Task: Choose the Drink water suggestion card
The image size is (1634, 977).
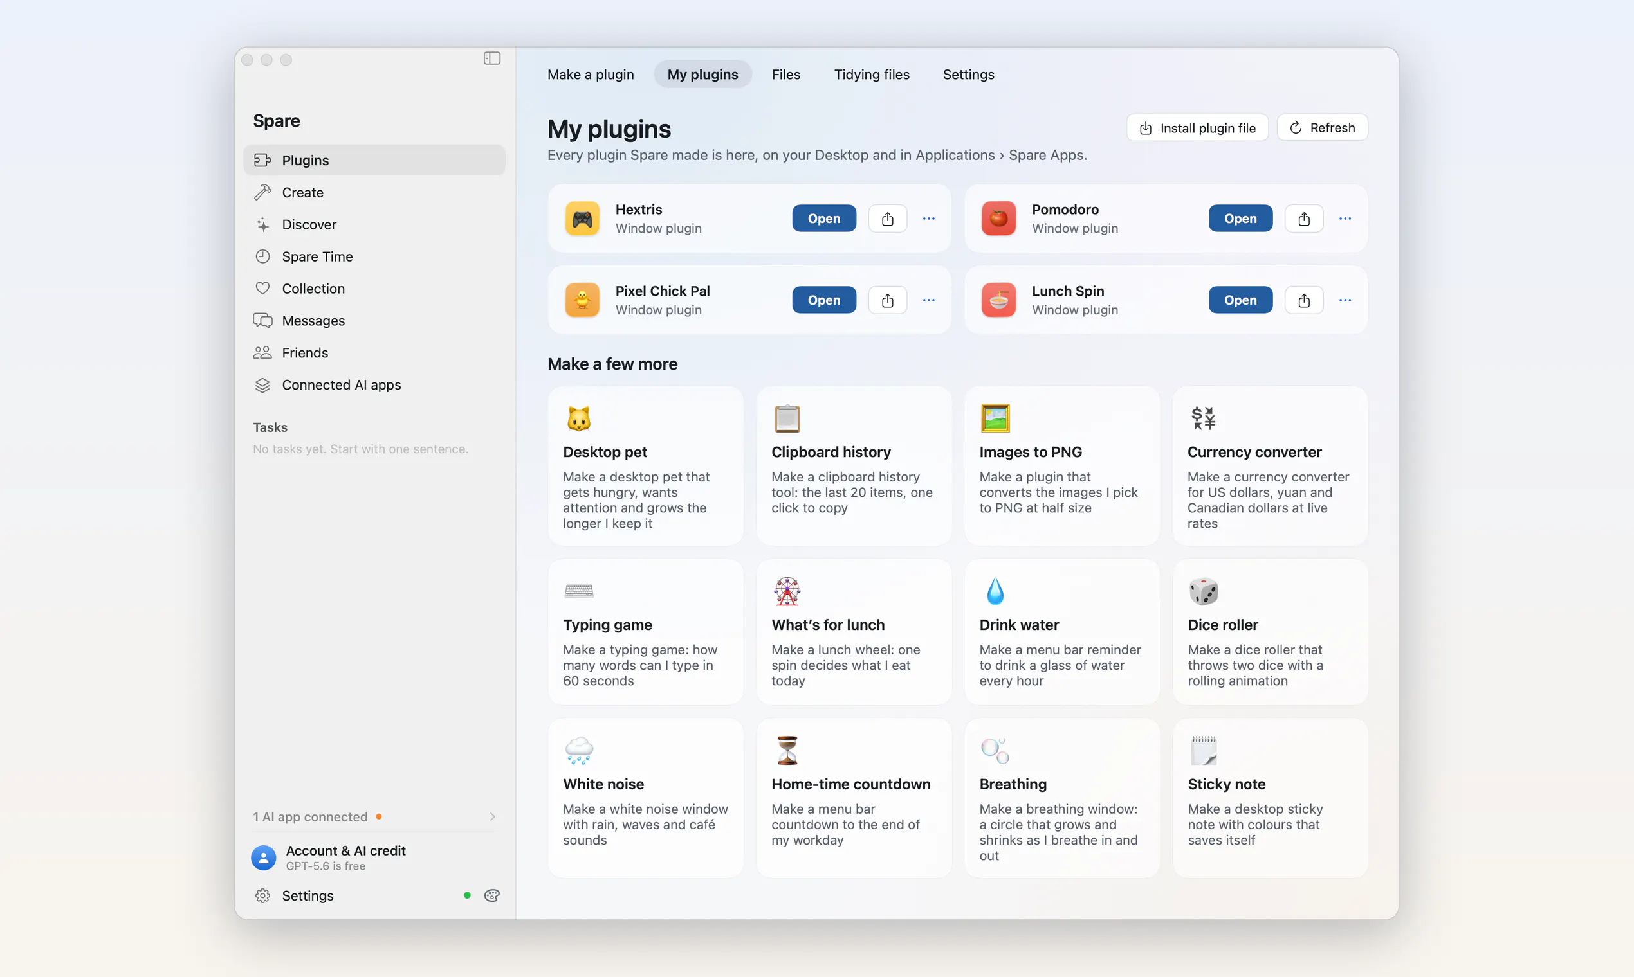Action: coord(1061,632)
